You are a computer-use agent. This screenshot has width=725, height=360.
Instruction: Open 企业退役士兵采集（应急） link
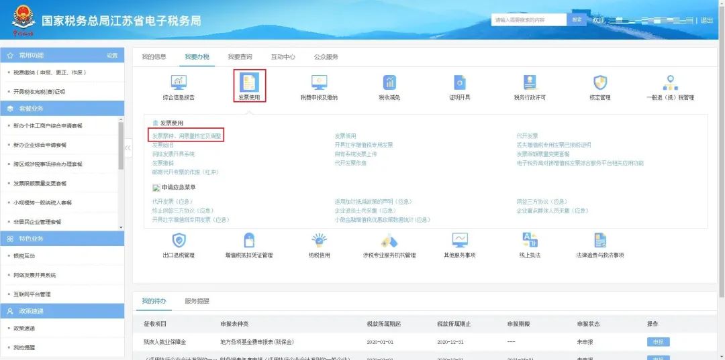pos(365,211)
